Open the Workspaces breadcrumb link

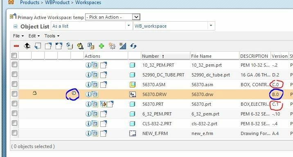[x=88, y=2]
